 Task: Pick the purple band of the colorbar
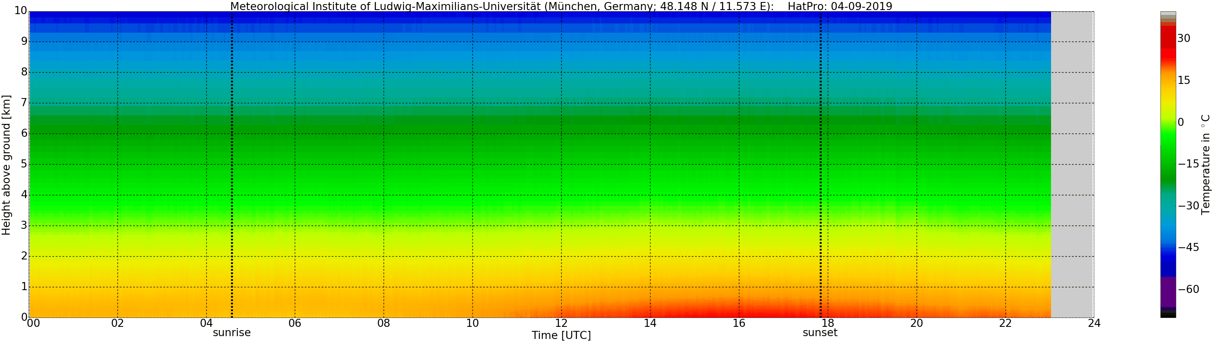click(1168, 292)
